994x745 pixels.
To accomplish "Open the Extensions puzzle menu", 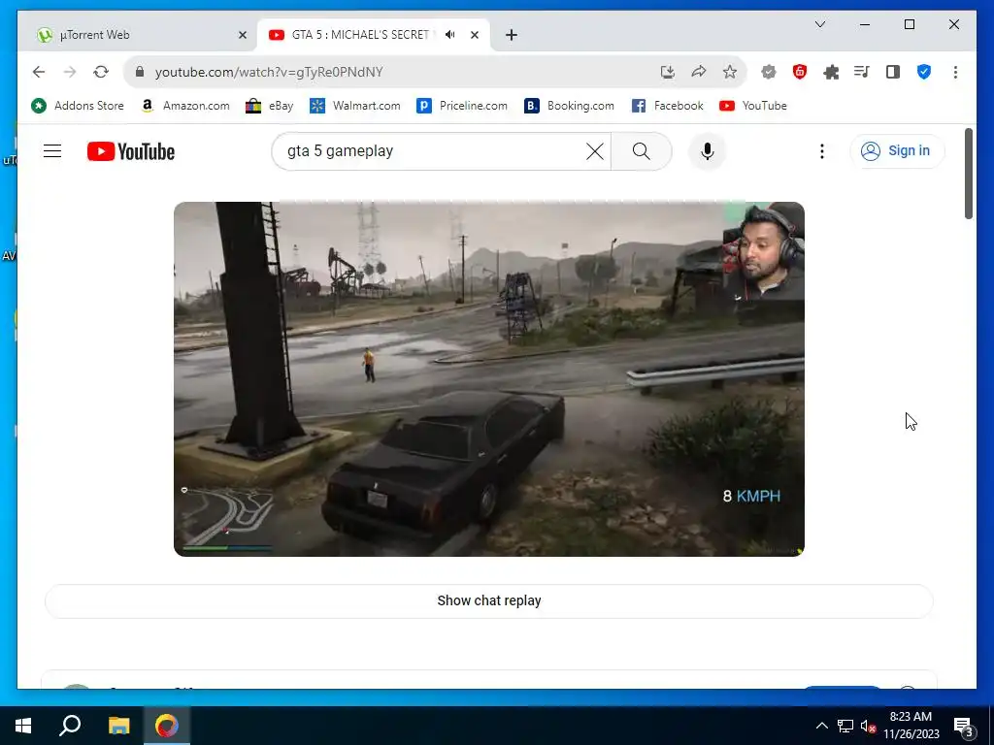I will 831,72.
